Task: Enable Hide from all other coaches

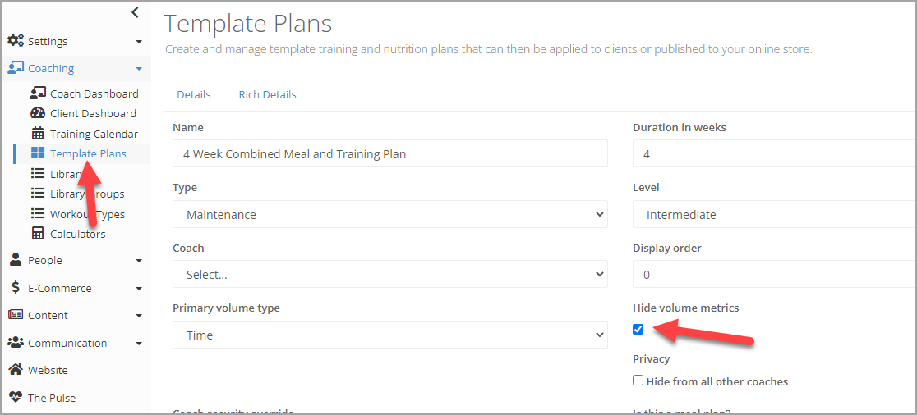Action: click(x=638, y=381)
